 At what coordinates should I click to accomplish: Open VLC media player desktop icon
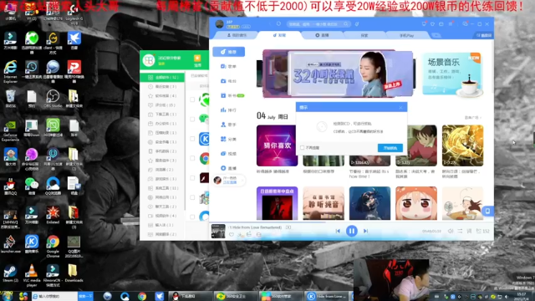point(32,275)
